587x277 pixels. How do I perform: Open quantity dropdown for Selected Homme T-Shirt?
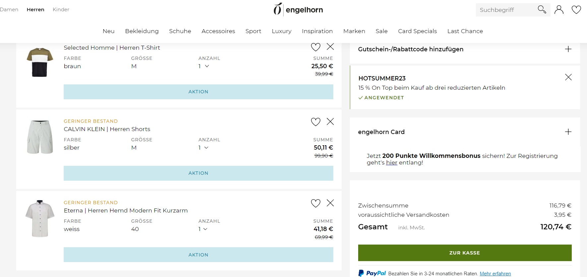tap(204, 66)
